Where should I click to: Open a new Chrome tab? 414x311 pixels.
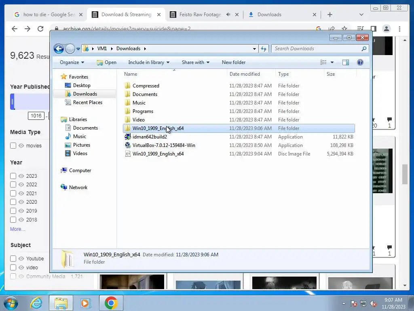[330, 15]
